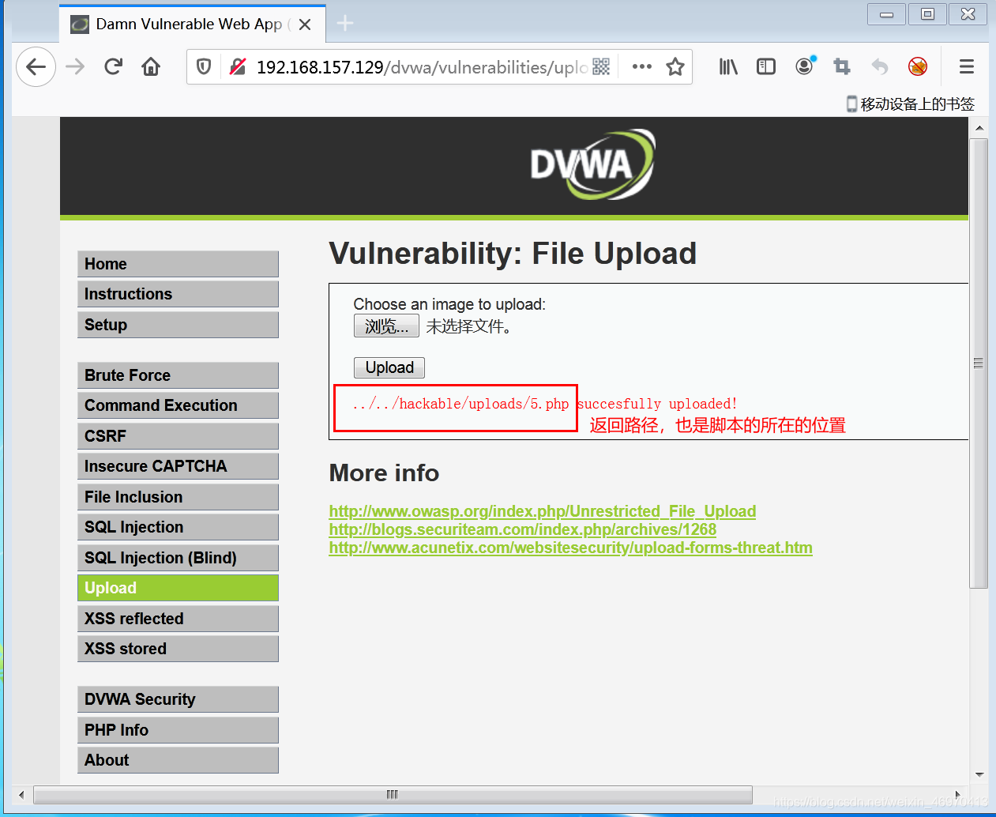The width and height of the screenshot is (996, 817).
Task: Open tracking protection shield icon
Action: pos(204,67)
